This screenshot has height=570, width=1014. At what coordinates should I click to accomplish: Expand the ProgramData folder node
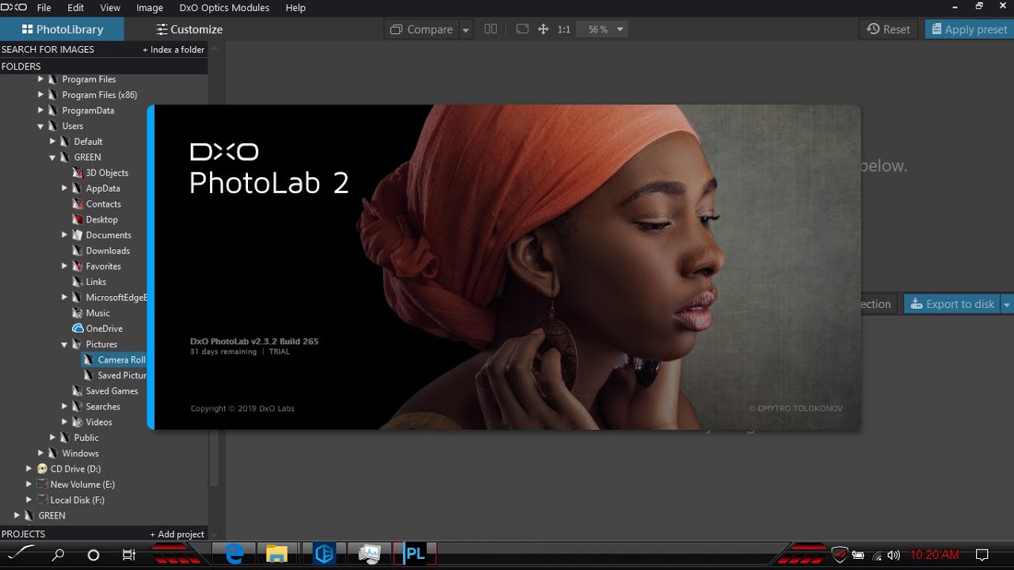[x=40, y=110]
